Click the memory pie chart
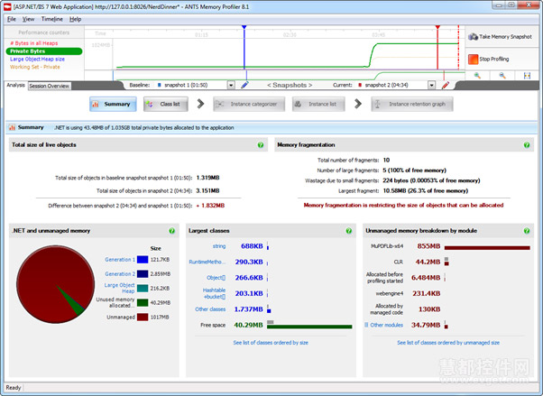543x396 pixels. tap(55, 284)
